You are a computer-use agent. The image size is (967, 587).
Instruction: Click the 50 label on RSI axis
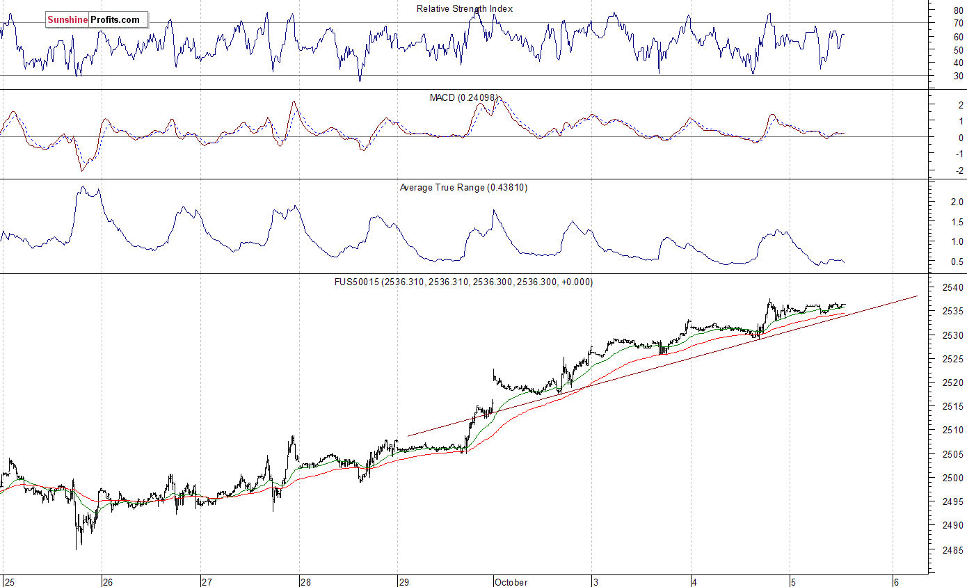(959, 49)
